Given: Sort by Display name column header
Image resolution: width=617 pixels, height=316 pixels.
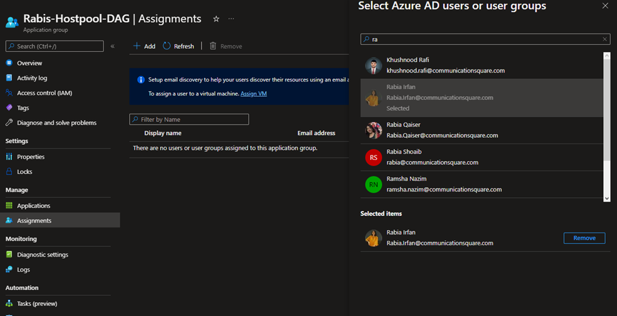Looking at the screenshot, I should pos(163,133).
